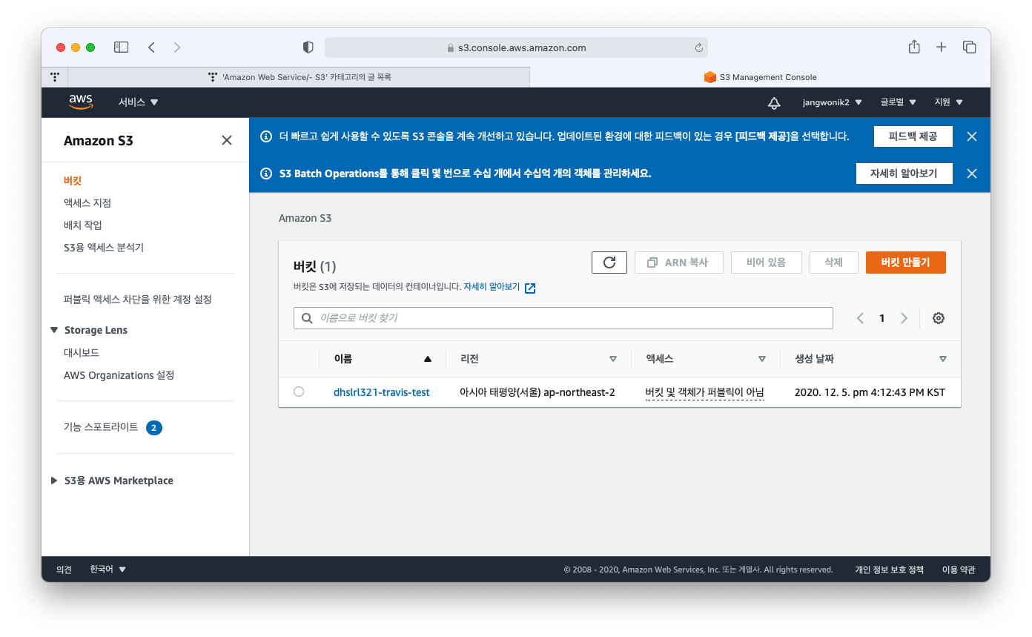
Task: Open the 글로벌 region dropdown
Action: [x=899, y=102]
